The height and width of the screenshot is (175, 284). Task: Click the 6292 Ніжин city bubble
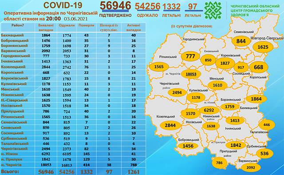pos(209,110)
